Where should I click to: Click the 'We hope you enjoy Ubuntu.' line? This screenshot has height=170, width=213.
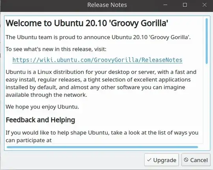coord(42,107)
